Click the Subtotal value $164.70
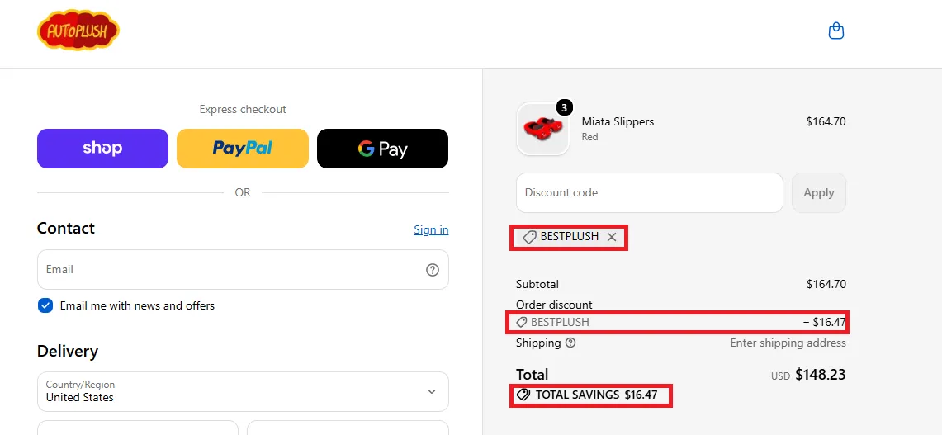Viewport: 942px width, 435px height. tap(826, 284)
